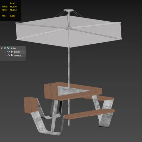This screenshot has height=142, width=142.
Task: Toggle visibility of Anker group
Action: pyautogui.click(x=5, y=48)
